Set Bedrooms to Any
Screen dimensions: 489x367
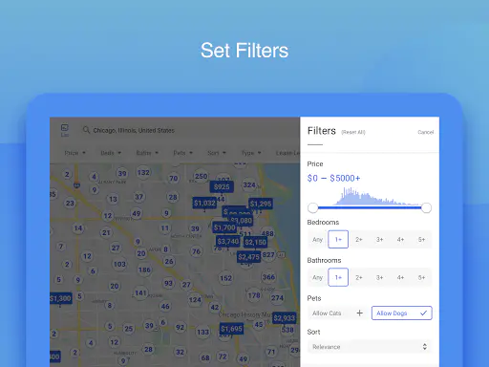click(317, 239)
